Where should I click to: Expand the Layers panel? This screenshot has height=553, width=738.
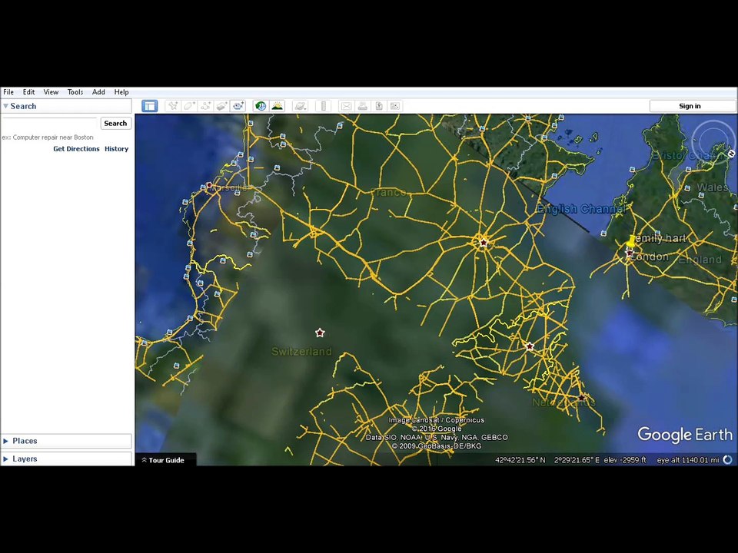coord(5,459)
